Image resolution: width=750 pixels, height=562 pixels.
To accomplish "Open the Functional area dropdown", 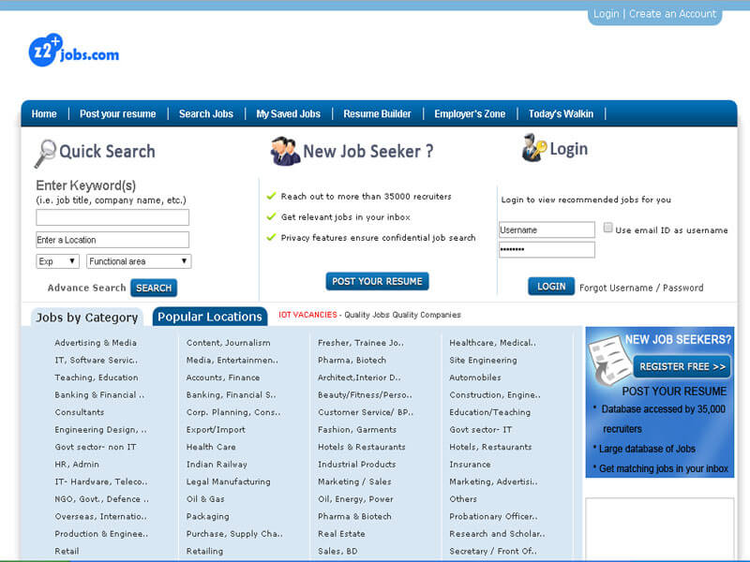I will 139,261.
